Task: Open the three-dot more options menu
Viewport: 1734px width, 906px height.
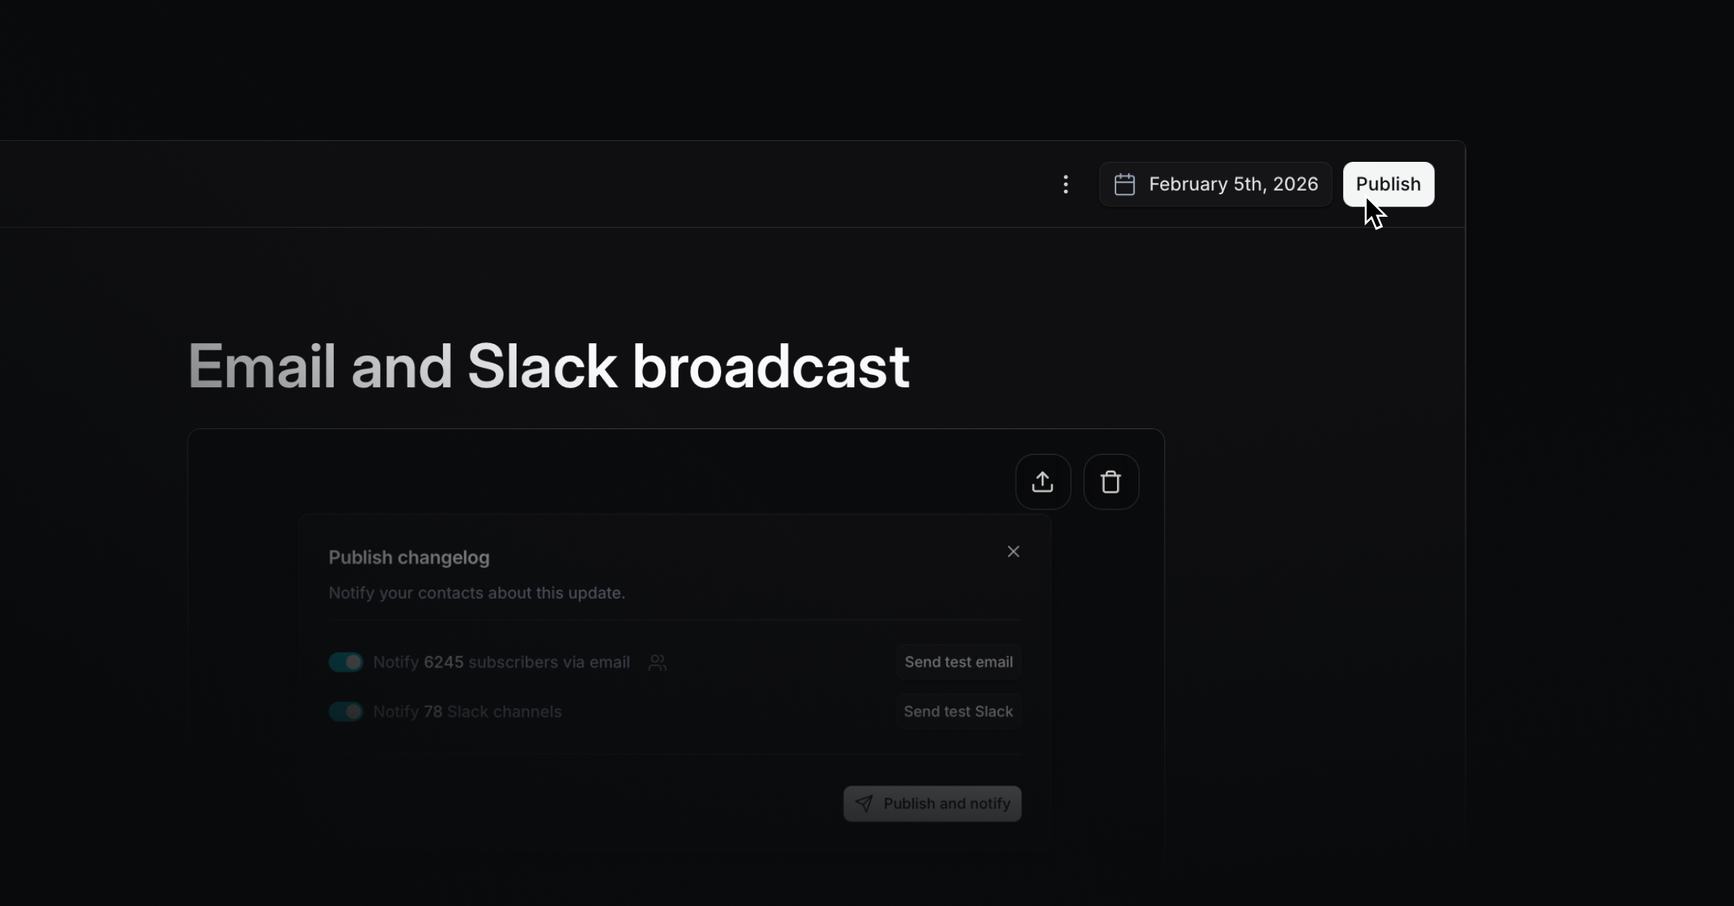Action: pos(1066,184)
